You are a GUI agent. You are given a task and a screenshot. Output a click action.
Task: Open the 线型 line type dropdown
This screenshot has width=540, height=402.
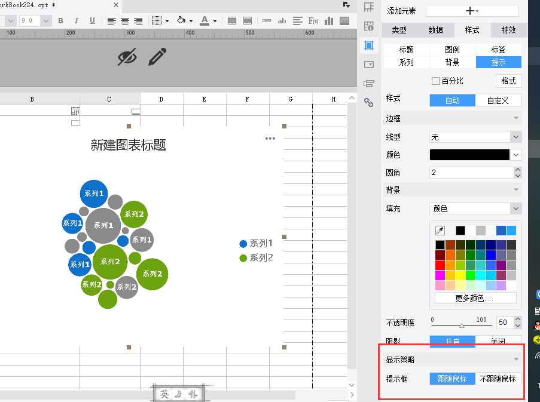pos(475,137)
